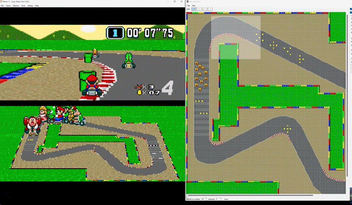Select Layer 1 in Tilemap Viewer

pyautogui.click(x=194, y=9)
